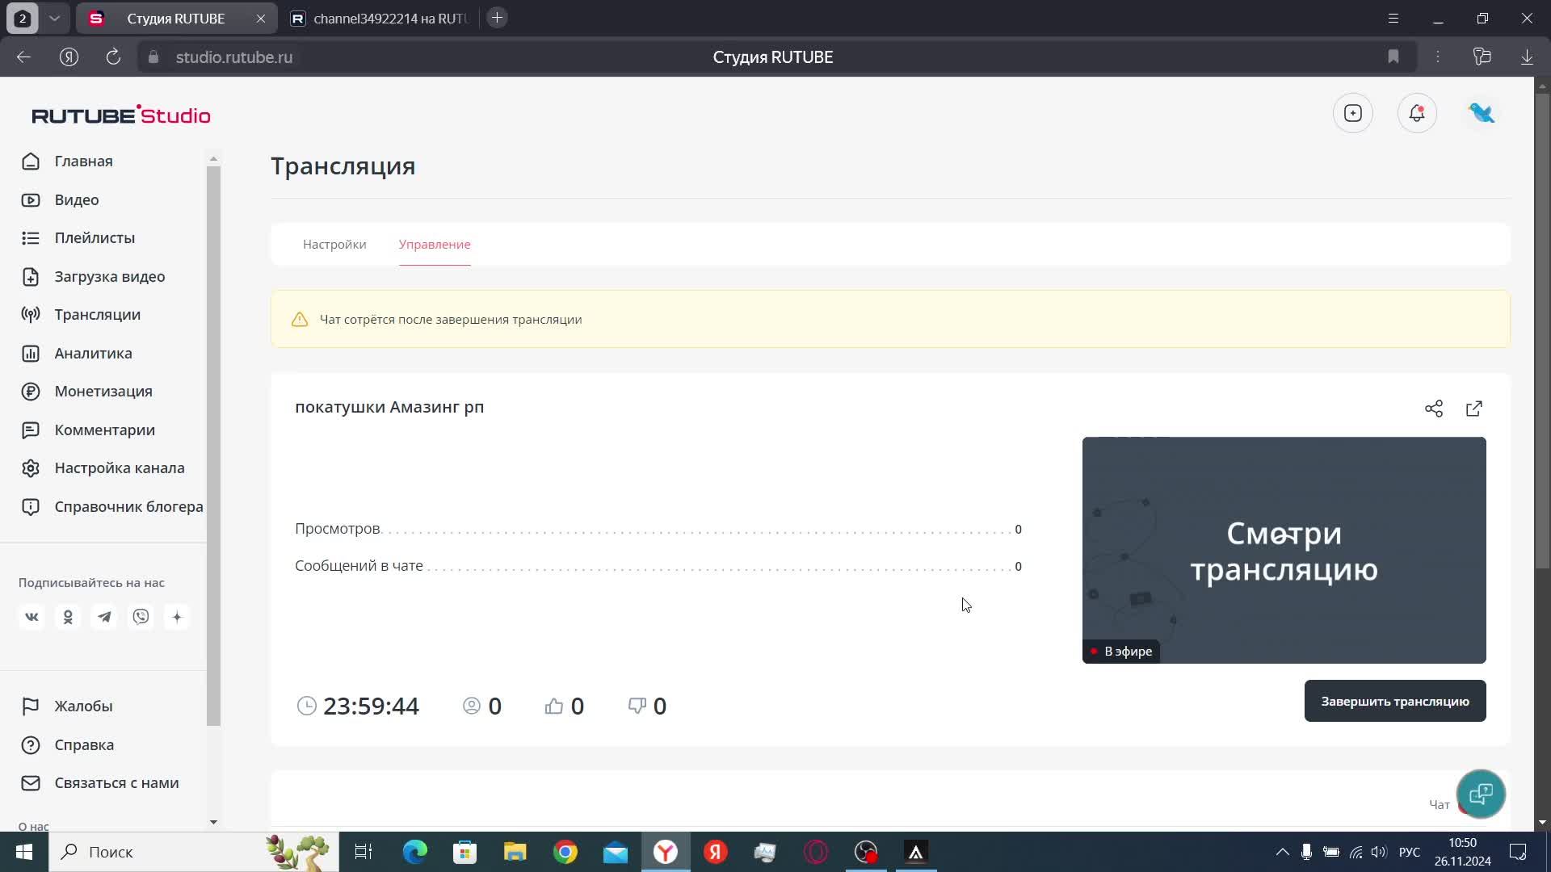Open the VK social icon
This screenshot has width=1551, height=872.
pos(32,617)
